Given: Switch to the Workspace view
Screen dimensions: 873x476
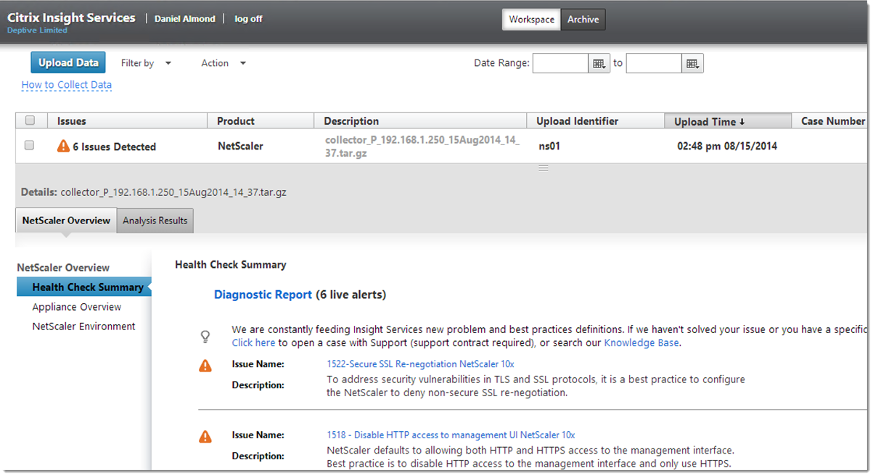Looking at the screenshot, I should click(x=531, y=20).
